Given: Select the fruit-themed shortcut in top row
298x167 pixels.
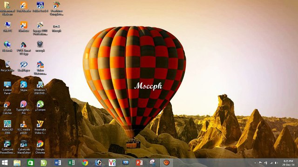Looking at the screenshot, I should coord(56,8).
